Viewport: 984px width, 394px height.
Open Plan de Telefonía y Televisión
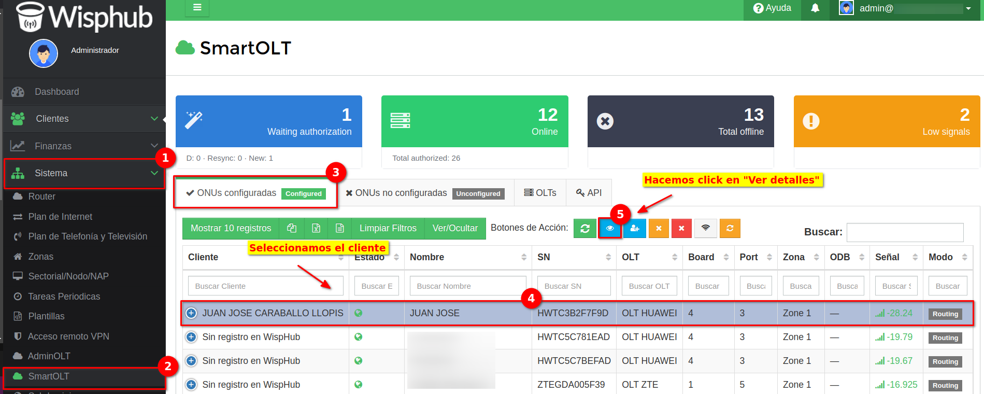pyautogui.click(x=88, y=236)
